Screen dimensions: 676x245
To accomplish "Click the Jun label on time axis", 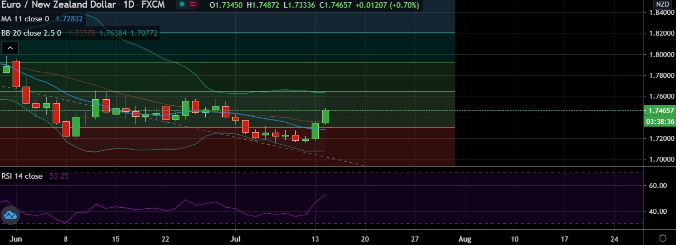I will coord(16,240).
